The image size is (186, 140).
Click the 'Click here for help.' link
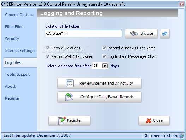161,136
